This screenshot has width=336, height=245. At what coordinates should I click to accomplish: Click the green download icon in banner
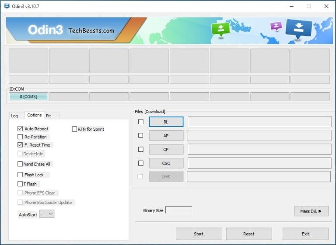[220, 30]
